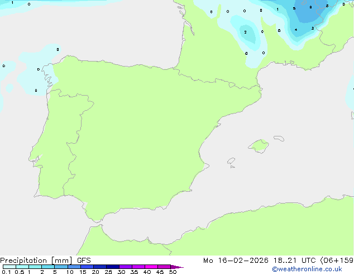Select the 2–5 mm legend color swatch
The width and height of the screenshot is (354, 274).
tap(48, 267)
